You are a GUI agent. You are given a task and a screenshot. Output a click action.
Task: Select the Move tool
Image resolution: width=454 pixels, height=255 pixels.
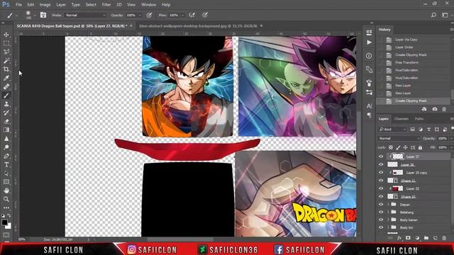pyautogui.click(x=6, y=35)
